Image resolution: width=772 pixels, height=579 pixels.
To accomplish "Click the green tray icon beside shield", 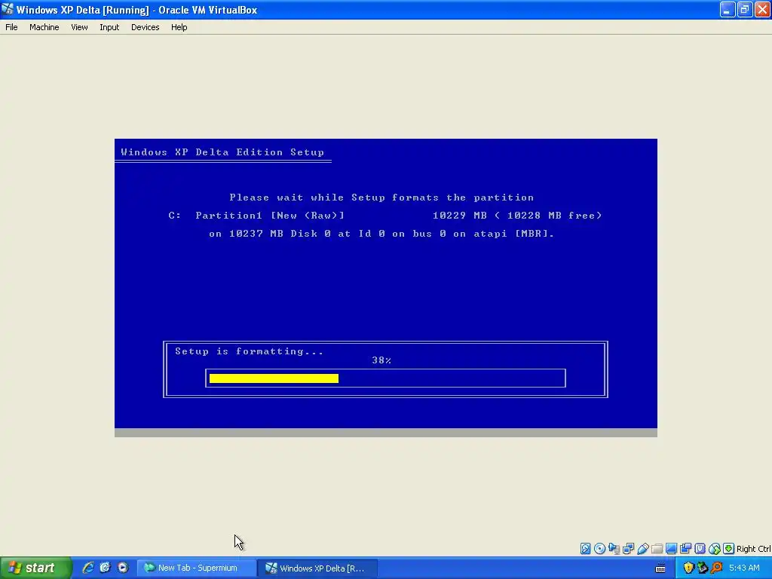I will pos(703,568).
